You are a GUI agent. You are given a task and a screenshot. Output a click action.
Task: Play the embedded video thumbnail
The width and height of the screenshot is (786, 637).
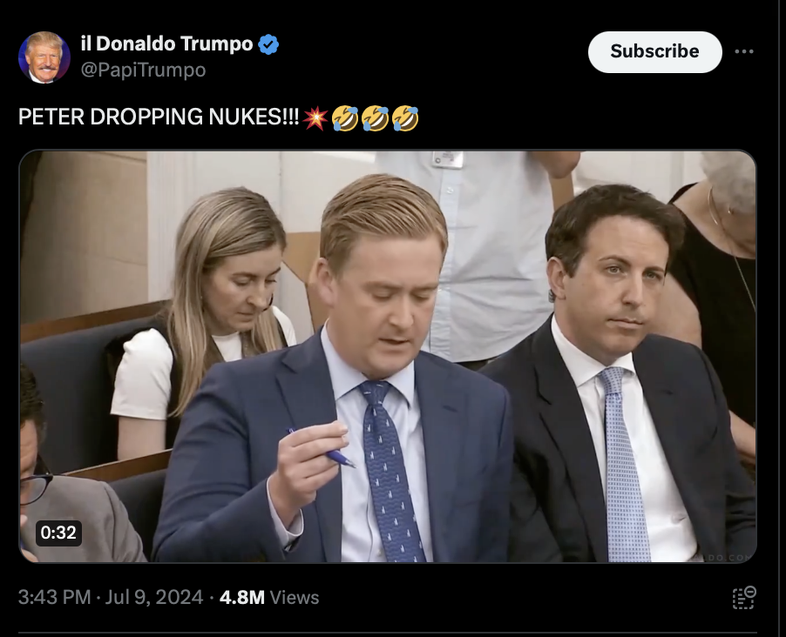coord(388,357)
